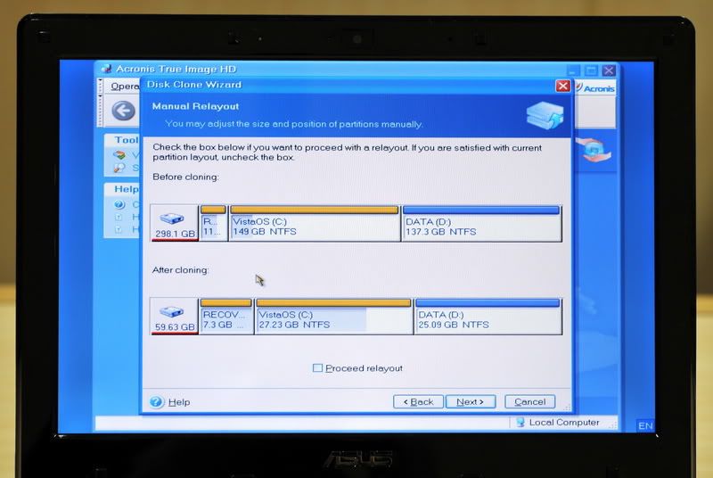This screenshot has width=713, height=478.
Task: Return with the Back button
Action: click(418, 401)
